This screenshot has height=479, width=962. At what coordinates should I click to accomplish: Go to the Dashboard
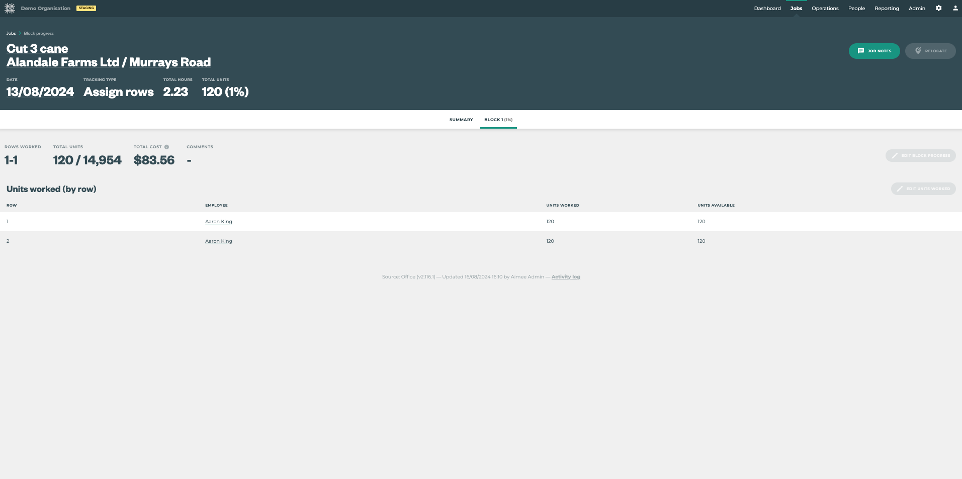(x=767, y=8)
